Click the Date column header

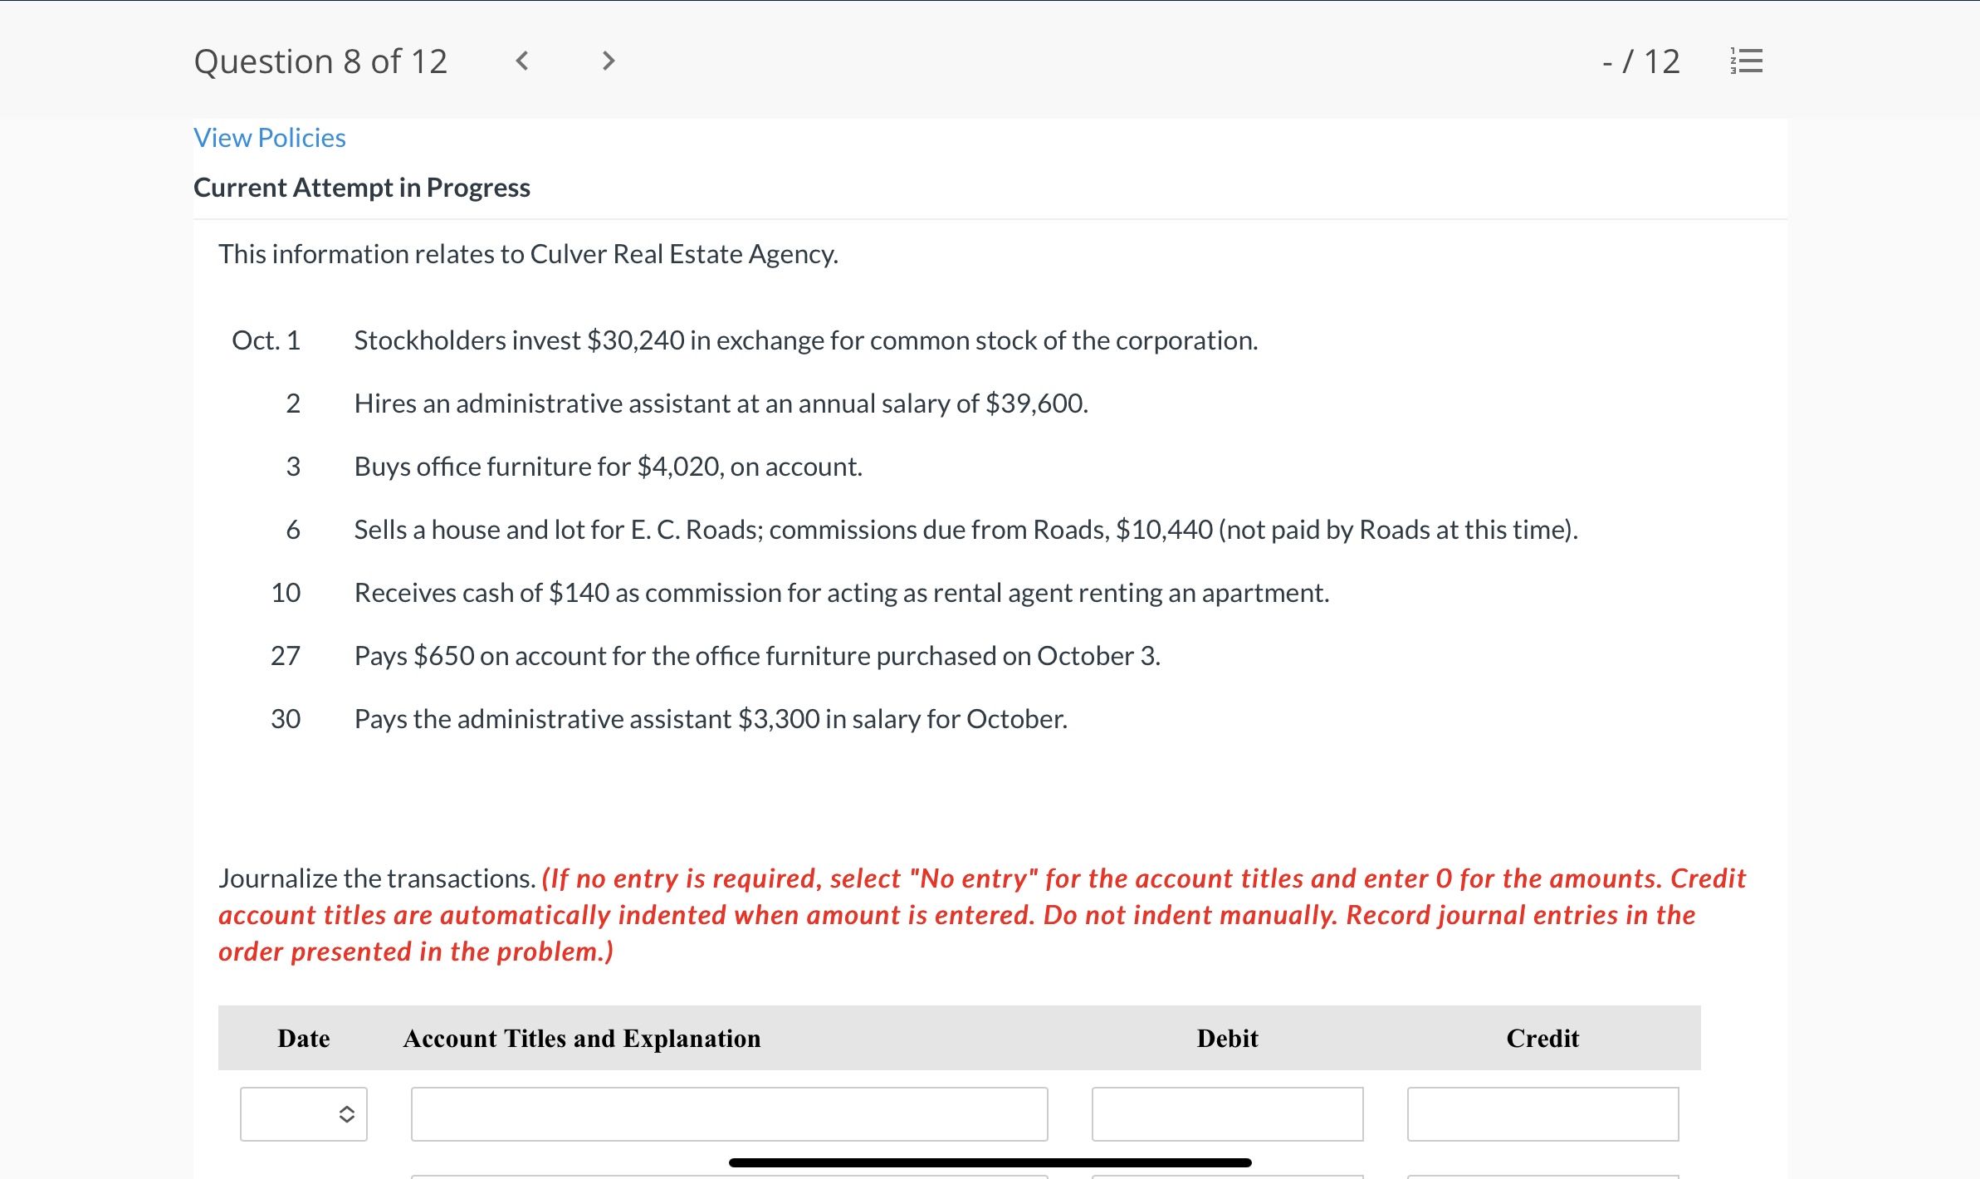click(x=304, y=1039)
